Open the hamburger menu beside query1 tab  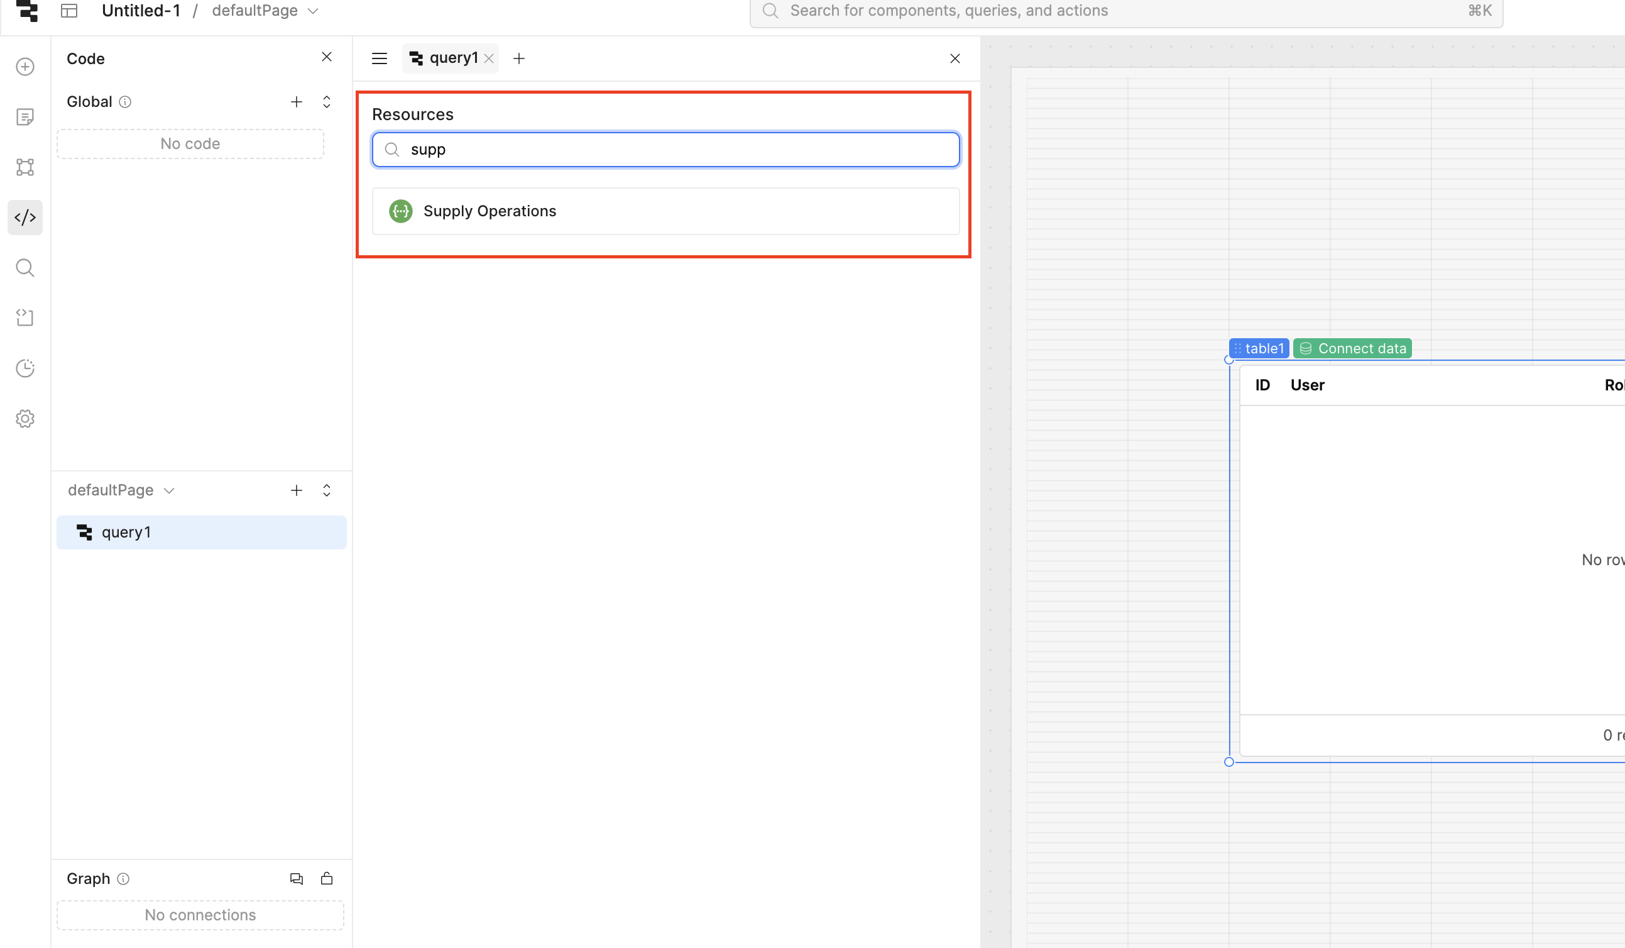(x=379, y=58)
